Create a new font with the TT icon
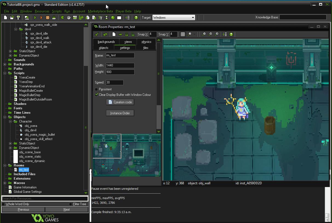 [100, 17]
